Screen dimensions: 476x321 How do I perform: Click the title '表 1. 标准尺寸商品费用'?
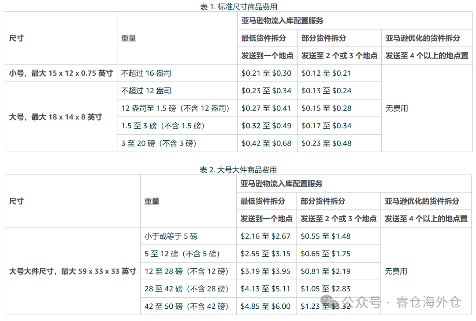[x=238, y=7]
